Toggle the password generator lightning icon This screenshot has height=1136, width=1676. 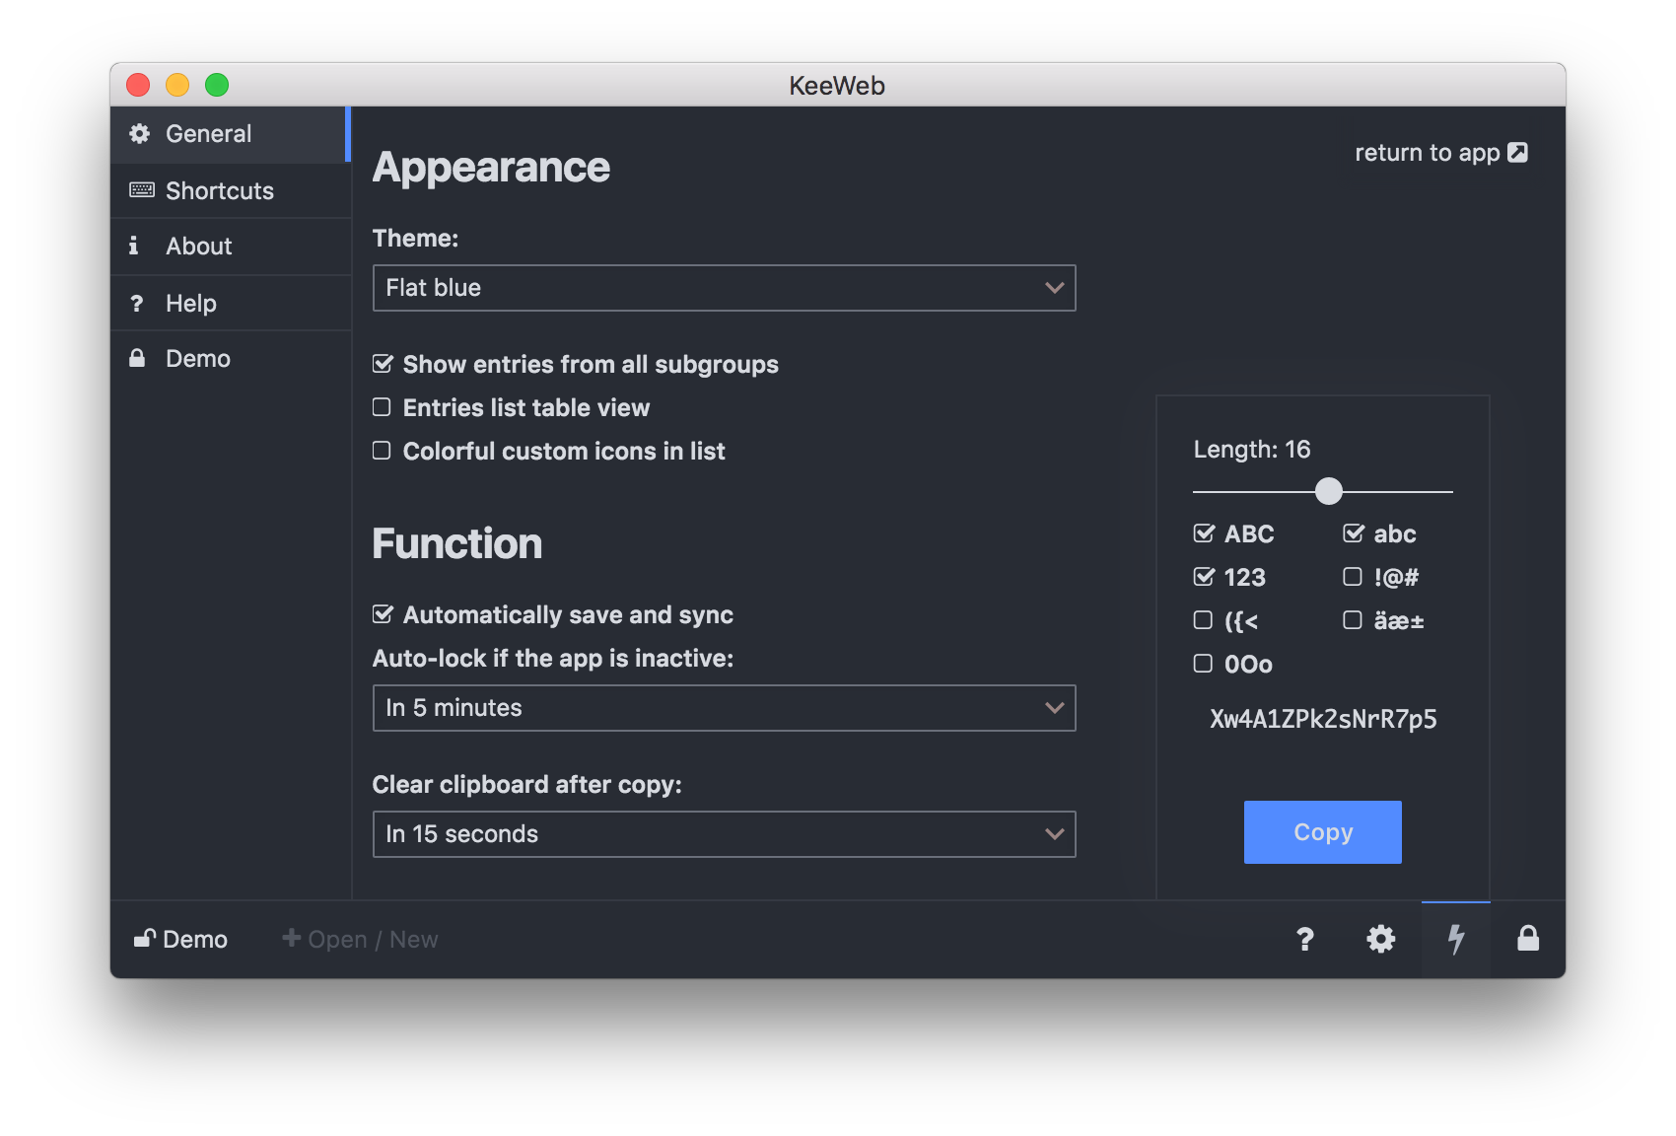[x=1455, y=939]
